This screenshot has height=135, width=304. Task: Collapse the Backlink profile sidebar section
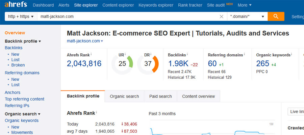[23, 41]
